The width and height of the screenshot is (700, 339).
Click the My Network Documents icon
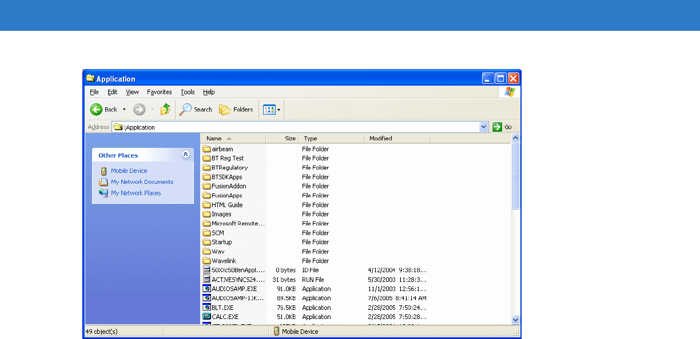(104, 182)
